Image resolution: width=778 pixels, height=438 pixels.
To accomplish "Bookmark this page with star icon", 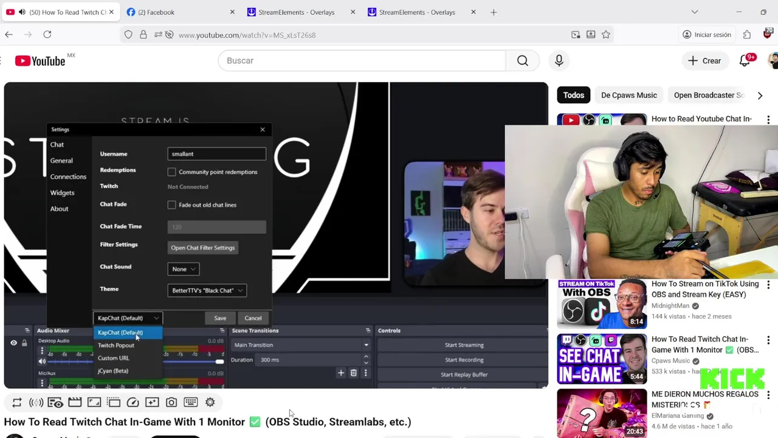I will tap(606, 35).
